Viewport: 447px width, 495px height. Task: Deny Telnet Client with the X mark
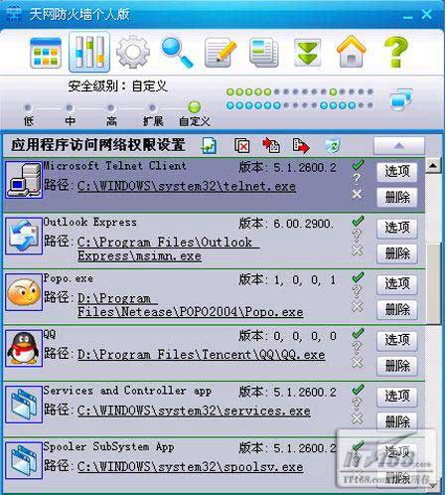pyautogui.click(x=357, y=194)
